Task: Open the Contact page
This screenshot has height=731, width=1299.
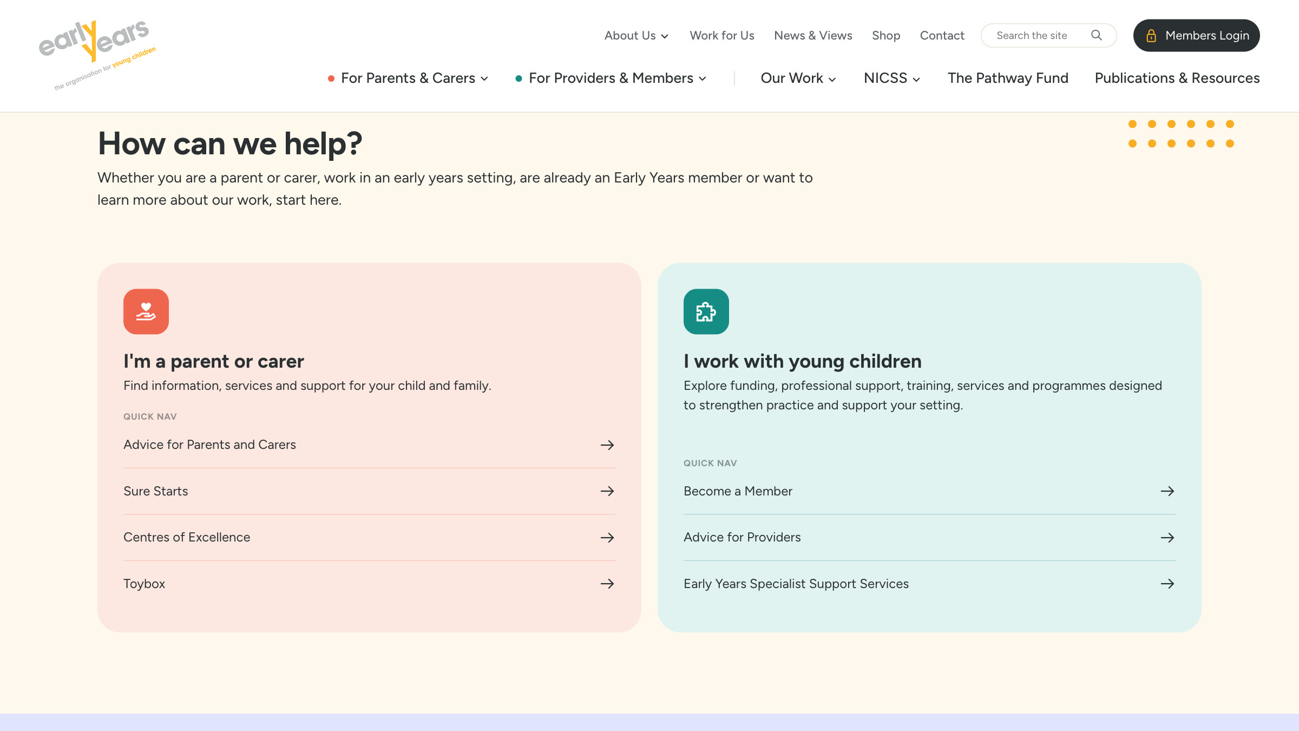Action: 942,36
